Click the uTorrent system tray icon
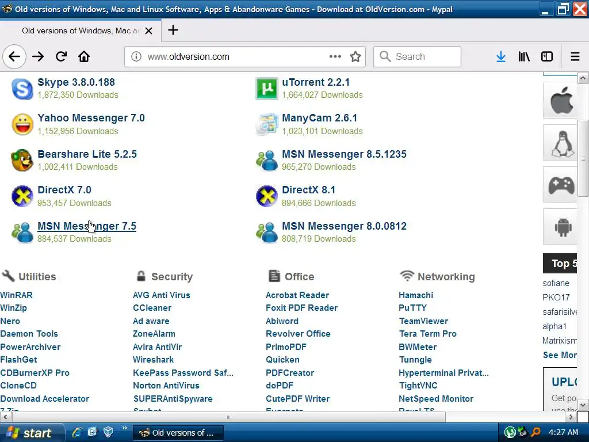Screen dimensions: 589x442 (510, 433)
